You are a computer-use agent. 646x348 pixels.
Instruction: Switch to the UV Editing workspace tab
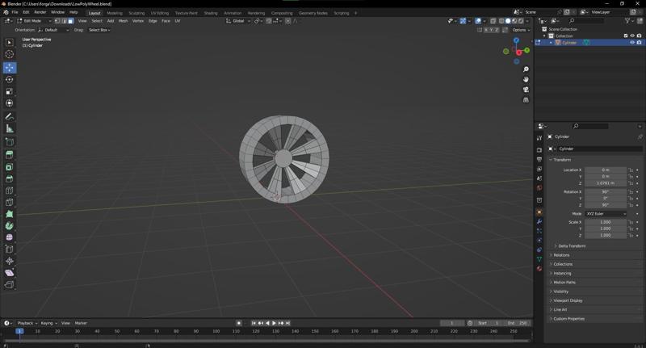[x=160, y=13]
